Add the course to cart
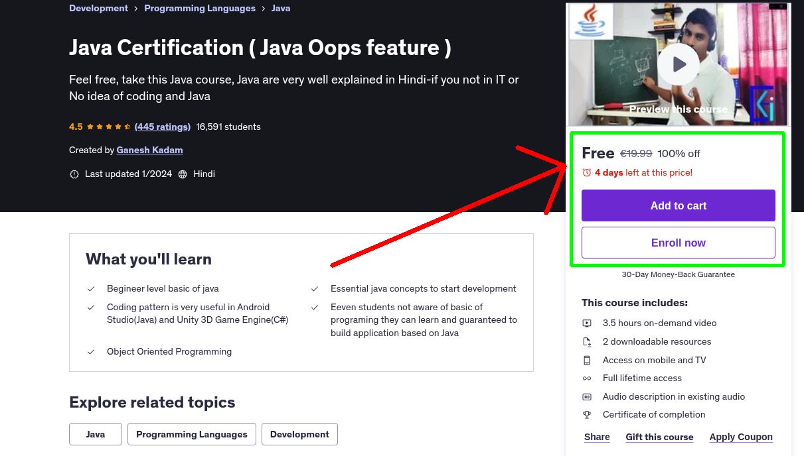This screenshot has height=456, width=804. (678, 205)
